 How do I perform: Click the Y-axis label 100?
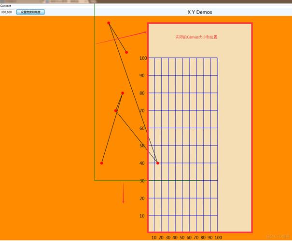[x=143, y=58]
